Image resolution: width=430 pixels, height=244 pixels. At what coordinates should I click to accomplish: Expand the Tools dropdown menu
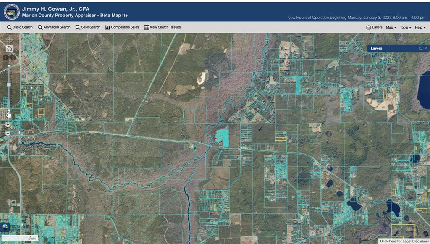405,27
